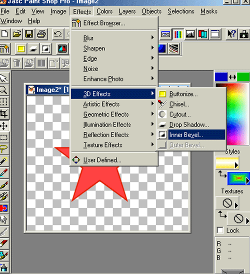Select the rectangular Selection tool
The image size is (250, 274).
tap(4, 137)
